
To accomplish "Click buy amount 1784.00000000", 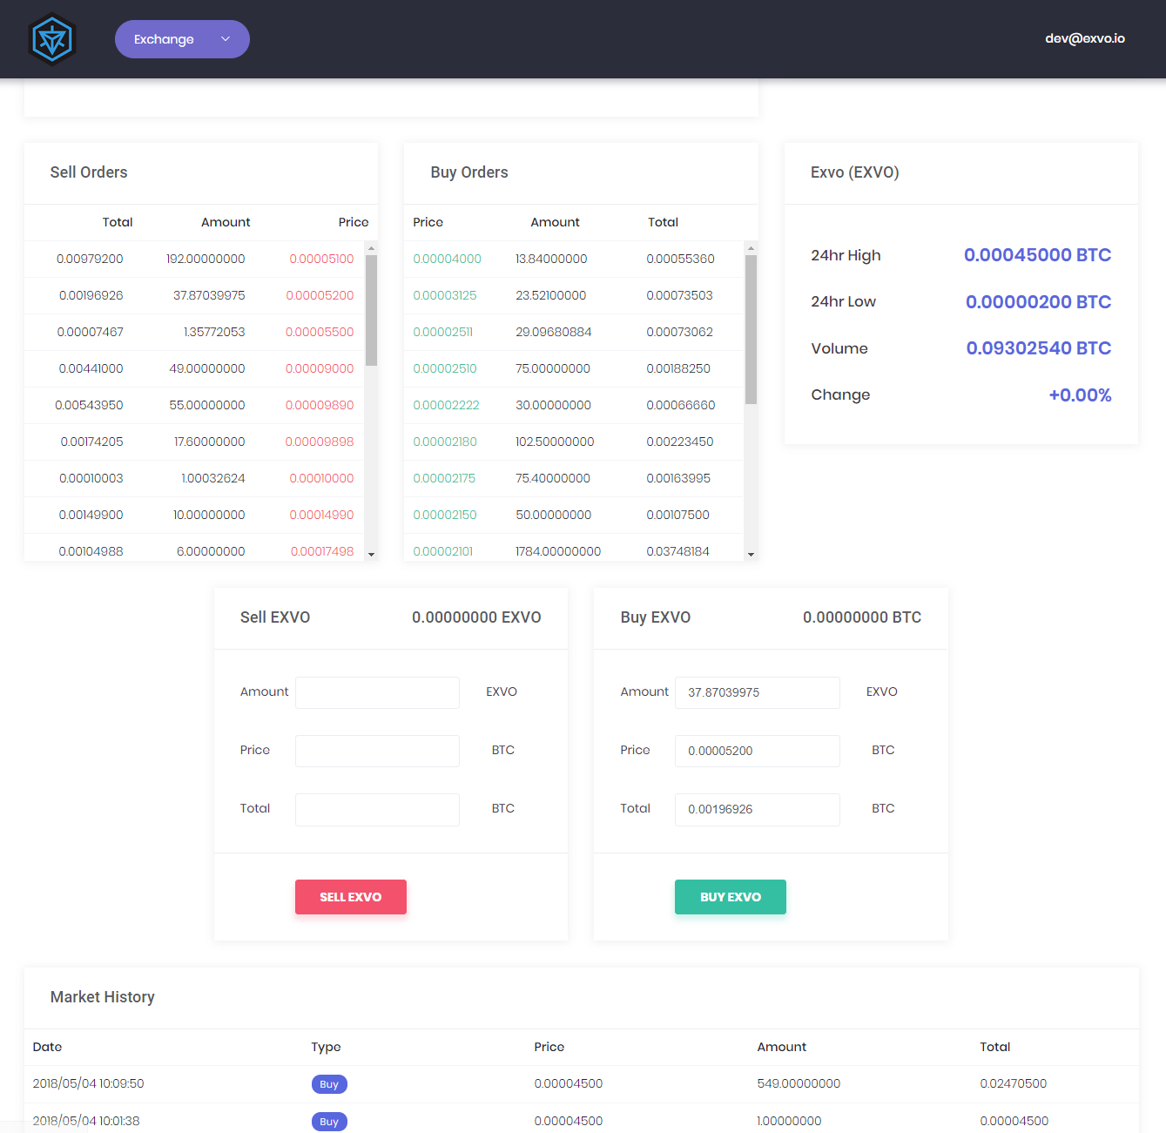I will tap(558, 551).
